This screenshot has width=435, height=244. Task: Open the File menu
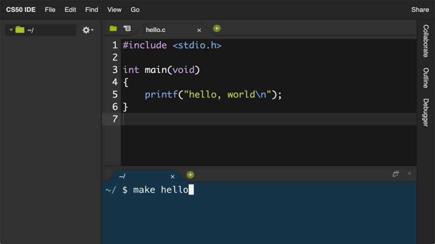point(50,9)
